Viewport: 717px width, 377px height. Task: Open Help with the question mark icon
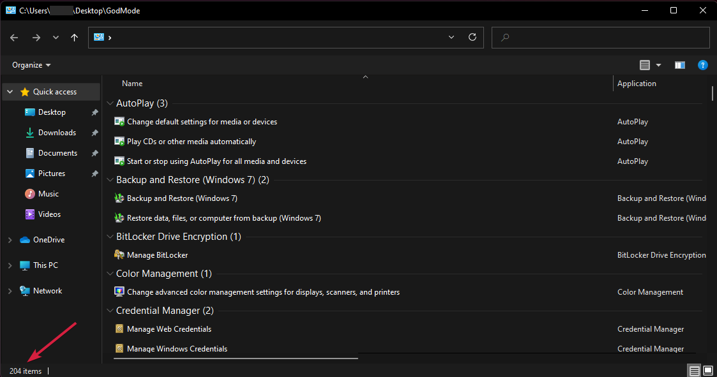(x=703, y=65)
